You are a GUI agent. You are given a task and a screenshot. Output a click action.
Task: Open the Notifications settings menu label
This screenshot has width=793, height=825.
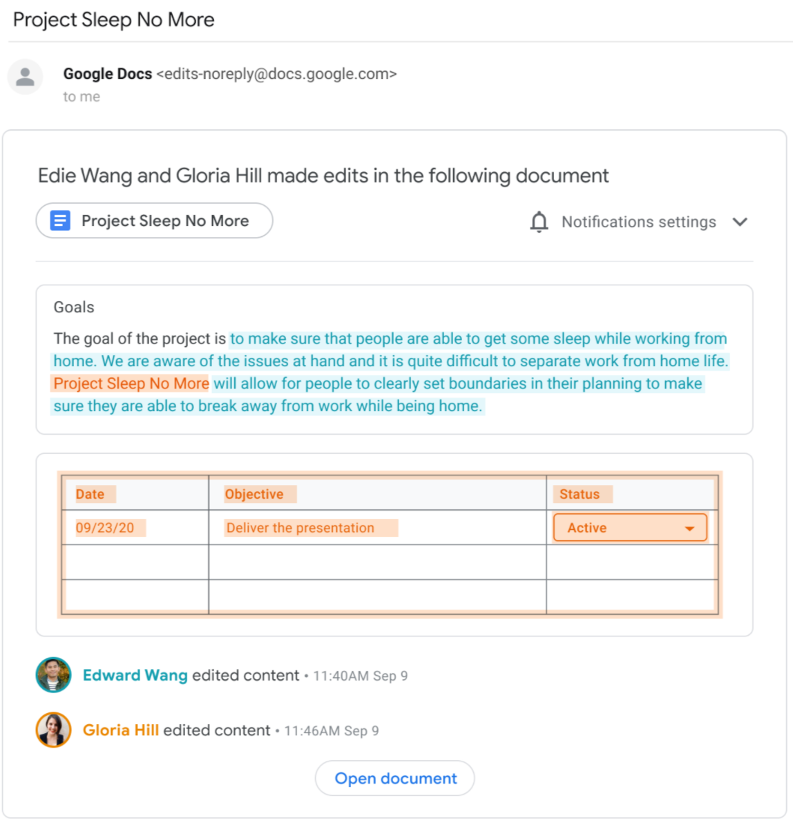639,222
